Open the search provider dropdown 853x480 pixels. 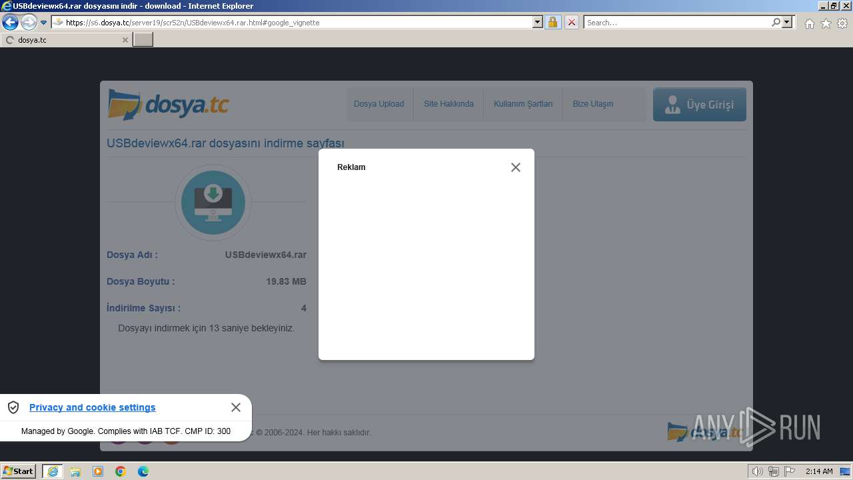[x=788, y=22]
